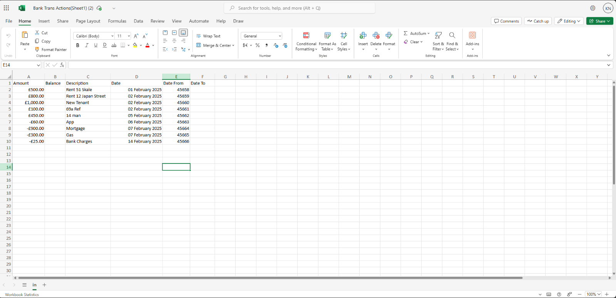Switch to the Page Layout tab
Viewport: 616px width, 298px height.
(88, 21)
